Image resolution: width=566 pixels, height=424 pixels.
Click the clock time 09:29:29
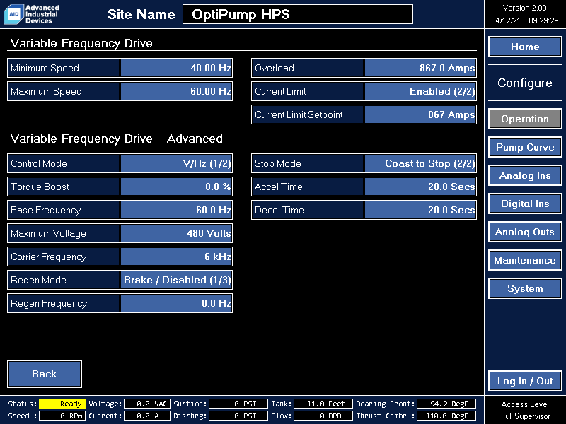[x=543, y=20]
